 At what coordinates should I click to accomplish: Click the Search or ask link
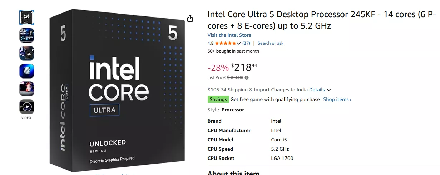pos(270,43)
